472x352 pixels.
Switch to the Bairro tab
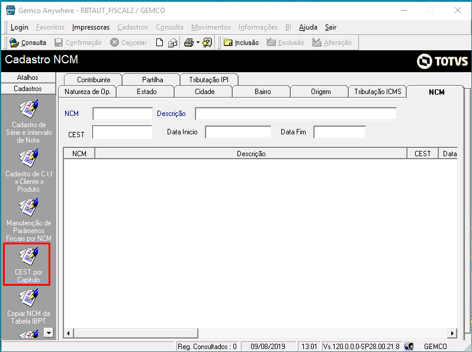(x=263, y=92)
